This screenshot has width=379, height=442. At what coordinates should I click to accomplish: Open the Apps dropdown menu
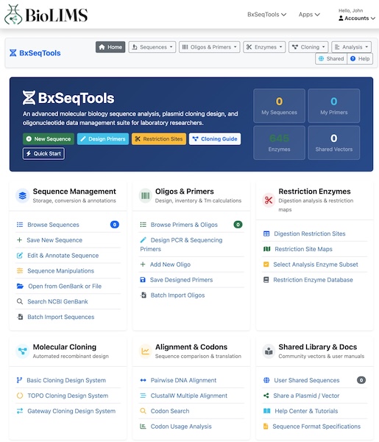[x=309, y=15]
